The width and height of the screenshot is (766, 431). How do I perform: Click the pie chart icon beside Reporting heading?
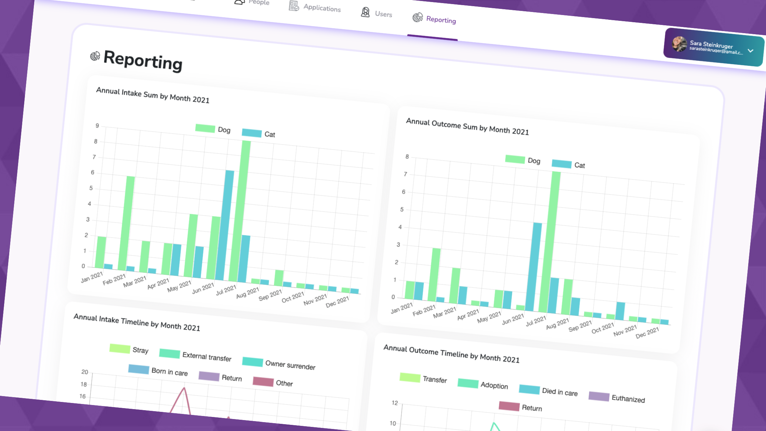(x=95, y=56)
